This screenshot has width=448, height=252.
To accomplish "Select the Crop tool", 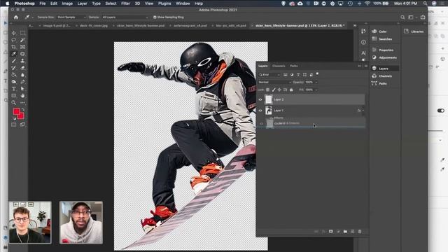I will tap(14, 47).
